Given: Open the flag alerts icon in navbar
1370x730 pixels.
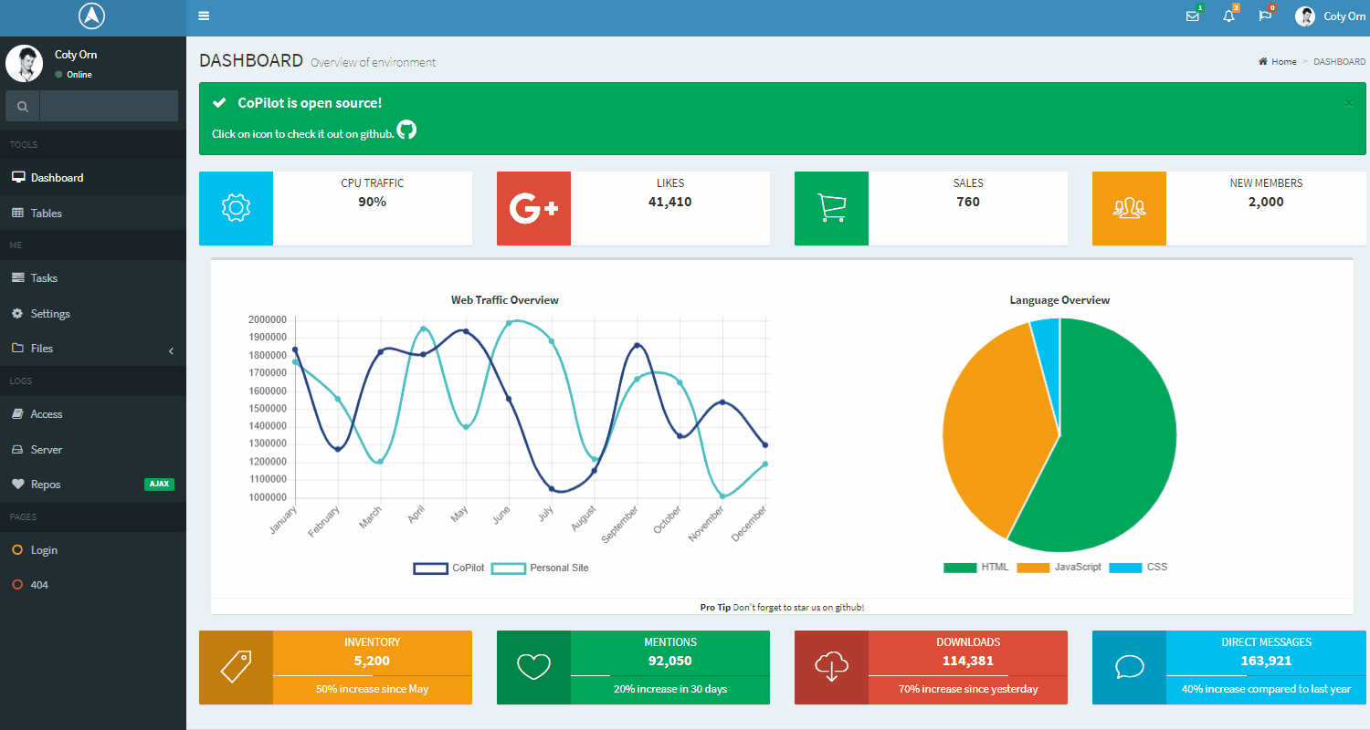Looking at the screenshot, I should 1265,16.
